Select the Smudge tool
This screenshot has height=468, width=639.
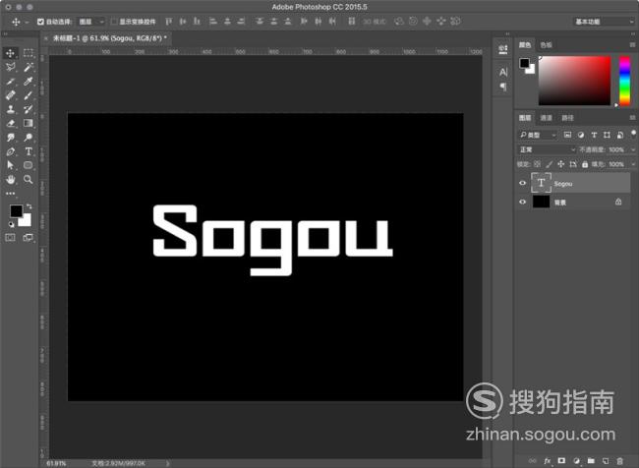(11, 138)
